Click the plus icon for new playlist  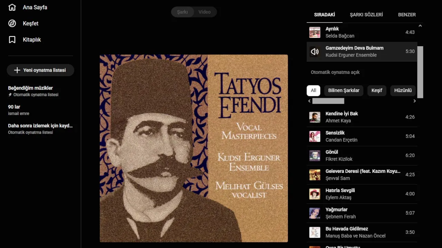click(17, 70)
